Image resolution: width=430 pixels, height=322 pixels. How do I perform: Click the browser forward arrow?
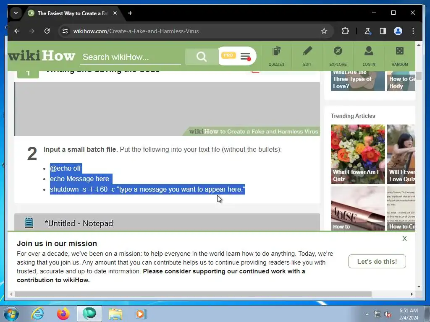click(32, 31)
